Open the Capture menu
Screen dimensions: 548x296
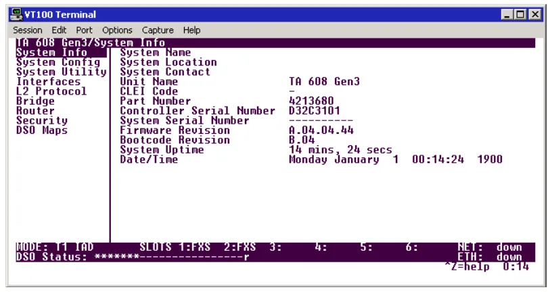pos(158,30)
